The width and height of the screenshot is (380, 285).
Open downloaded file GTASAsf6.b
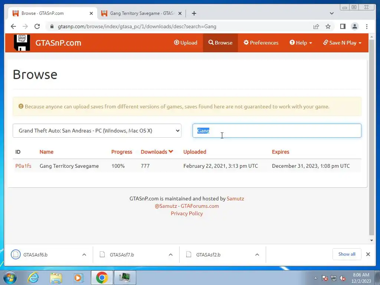35,255
